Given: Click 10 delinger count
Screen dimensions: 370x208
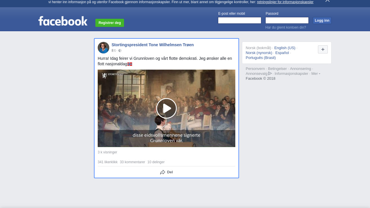Looking at the screenshot, I should 156,162.
